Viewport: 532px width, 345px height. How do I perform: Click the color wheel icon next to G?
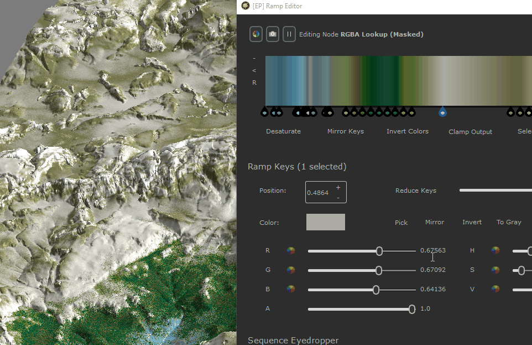pos(291,270)
